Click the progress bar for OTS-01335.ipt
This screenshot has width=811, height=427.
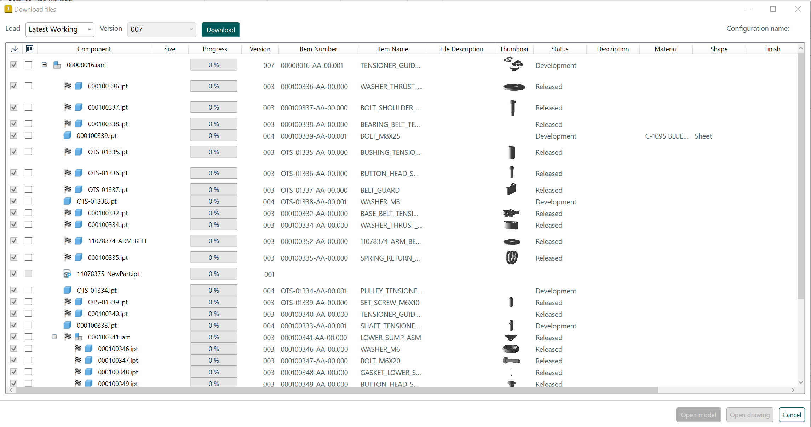214,152
